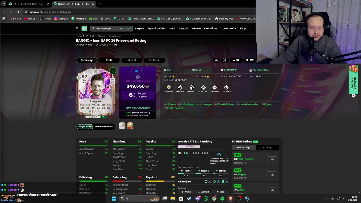Toggle Best Chem icon for RW Winger+

[272, 175]
